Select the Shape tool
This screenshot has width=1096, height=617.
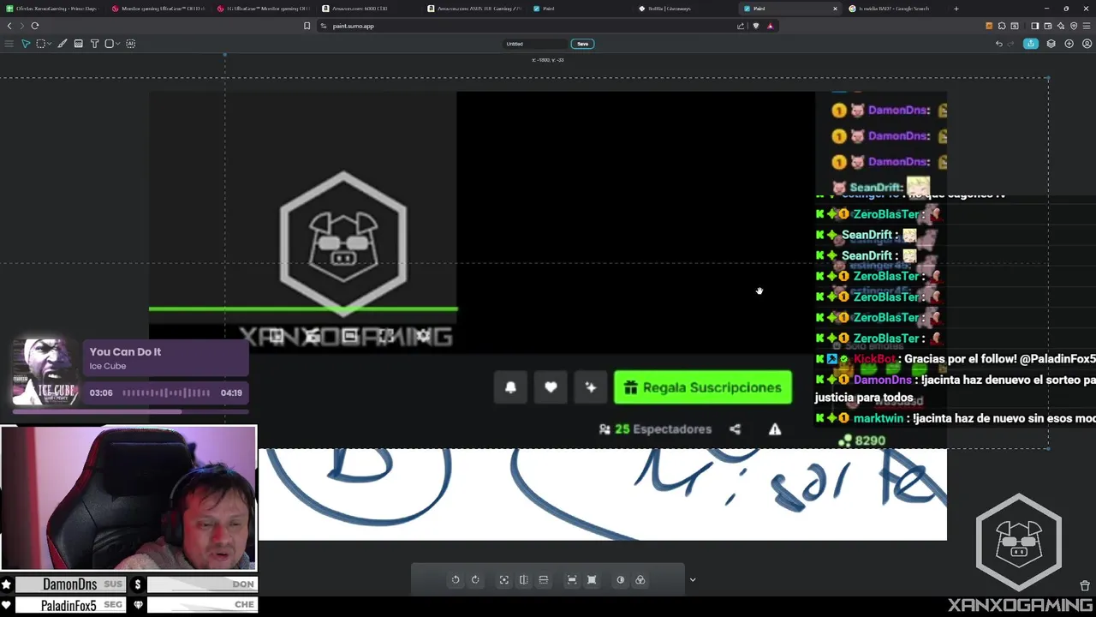coord(109,44)
